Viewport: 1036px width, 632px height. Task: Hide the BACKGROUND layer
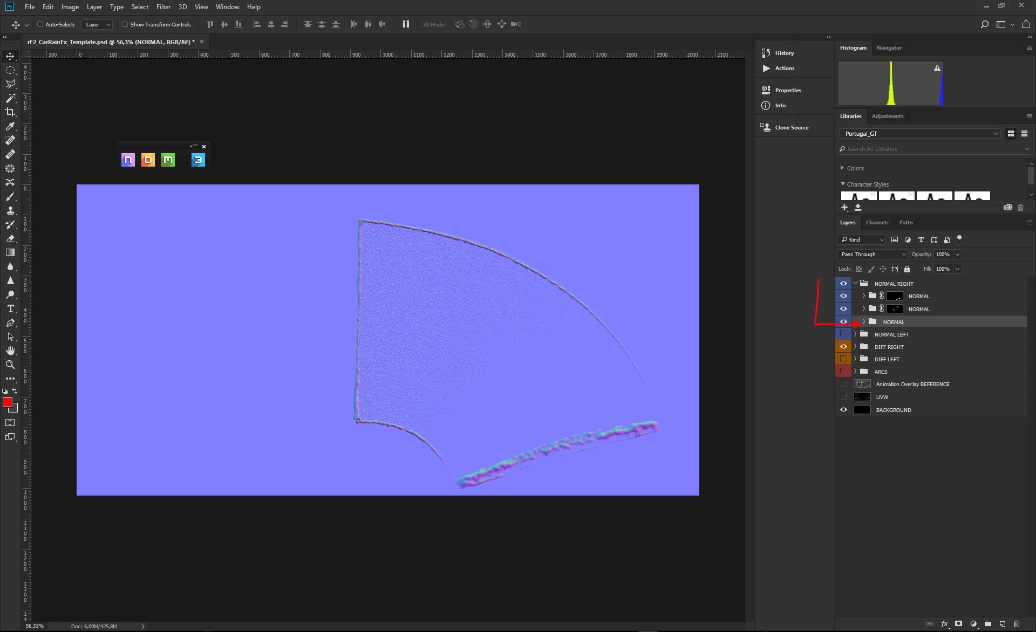pyautogui.click(x=843, y=410)
